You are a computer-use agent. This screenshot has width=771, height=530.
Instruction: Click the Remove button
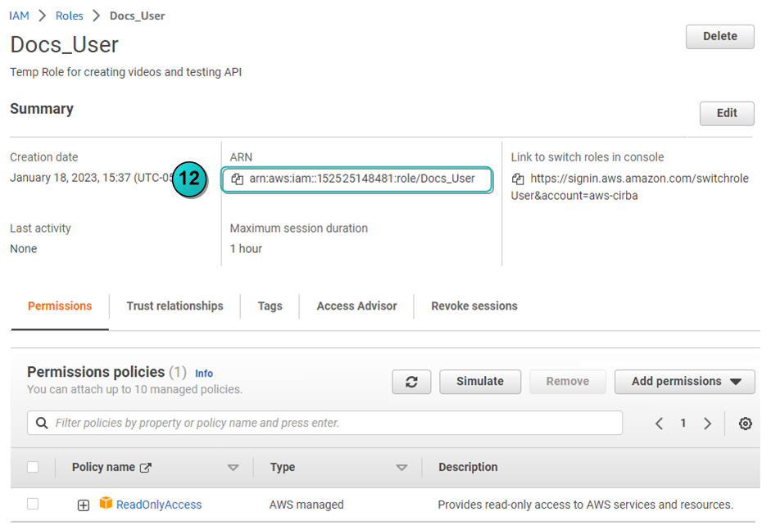pos(568,382)
